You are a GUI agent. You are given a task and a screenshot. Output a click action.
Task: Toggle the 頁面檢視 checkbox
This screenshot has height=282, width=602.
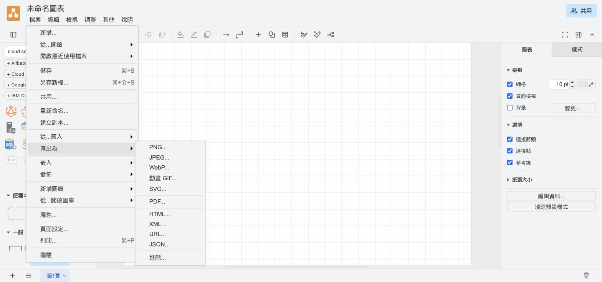pos(510,96)
